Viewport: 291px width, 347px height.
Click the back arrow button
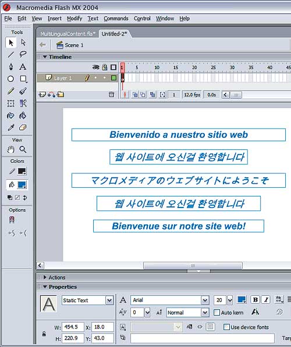coord(42,45)
